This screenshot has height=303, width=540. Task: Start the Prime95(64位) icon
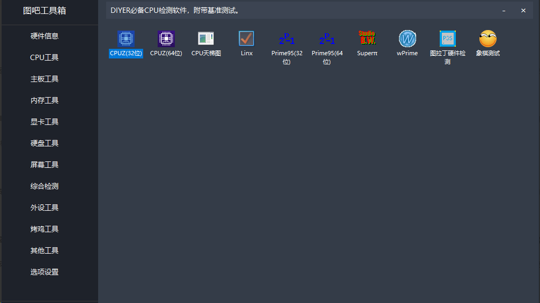[x=327, y=39]
